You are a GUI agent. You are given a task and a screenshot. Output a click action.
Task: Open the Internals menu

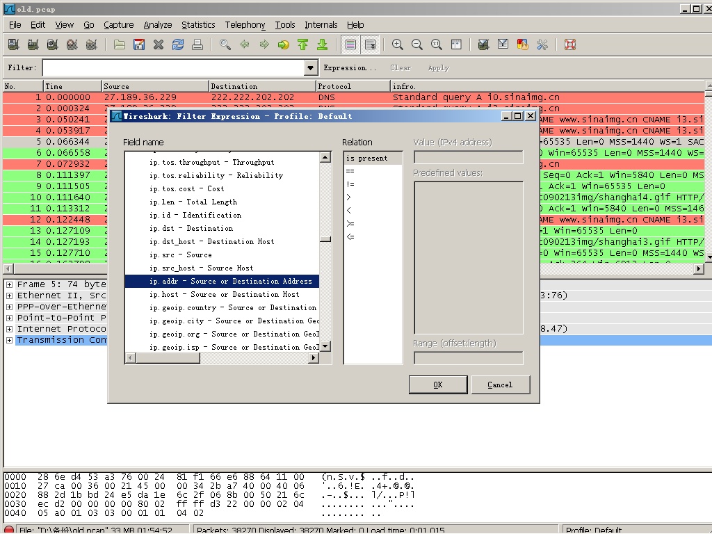tap(321, 25)
